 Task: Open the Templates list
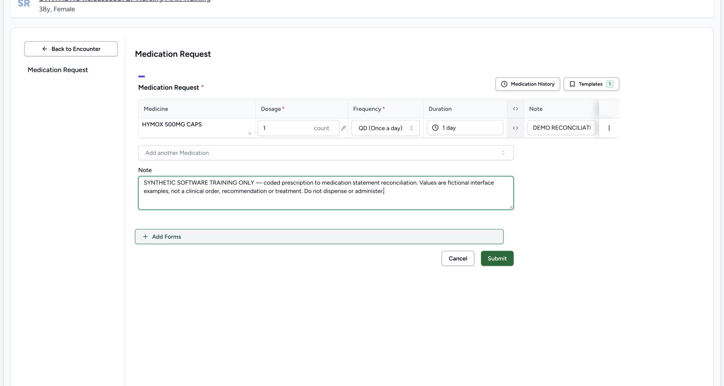tap(591, 84)
